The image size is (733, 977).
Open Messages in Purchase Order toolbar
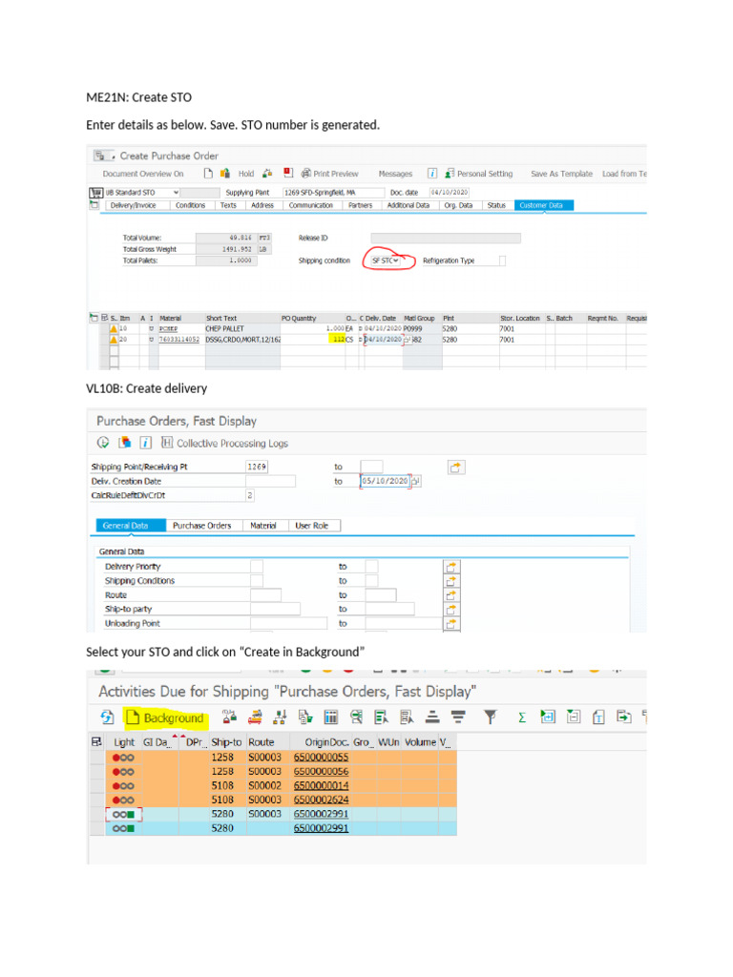pos(395,174)
